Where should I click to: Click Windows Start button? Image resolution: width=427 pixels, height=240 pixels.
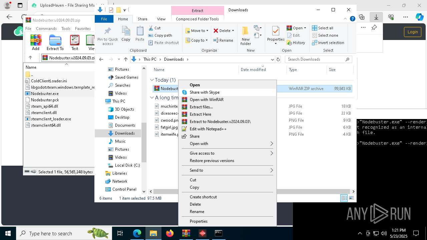pos(8,233)
